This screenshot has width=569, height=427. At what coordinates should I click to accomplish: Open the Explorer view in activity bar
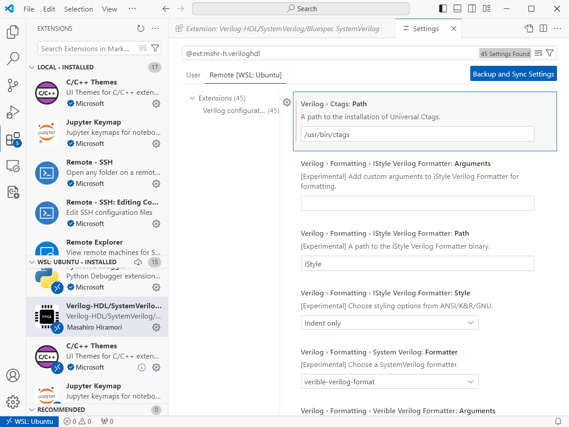point(13,32)
